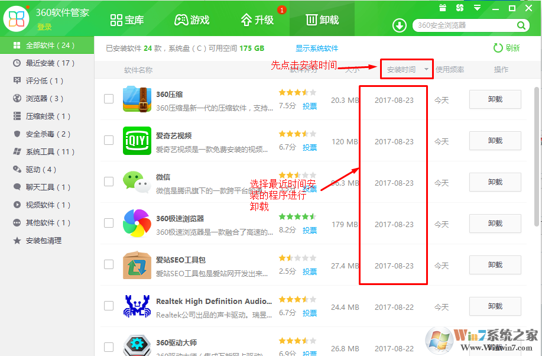
Task: Check the 360驱动大师 row checkbox
Action: coord(109,347)
